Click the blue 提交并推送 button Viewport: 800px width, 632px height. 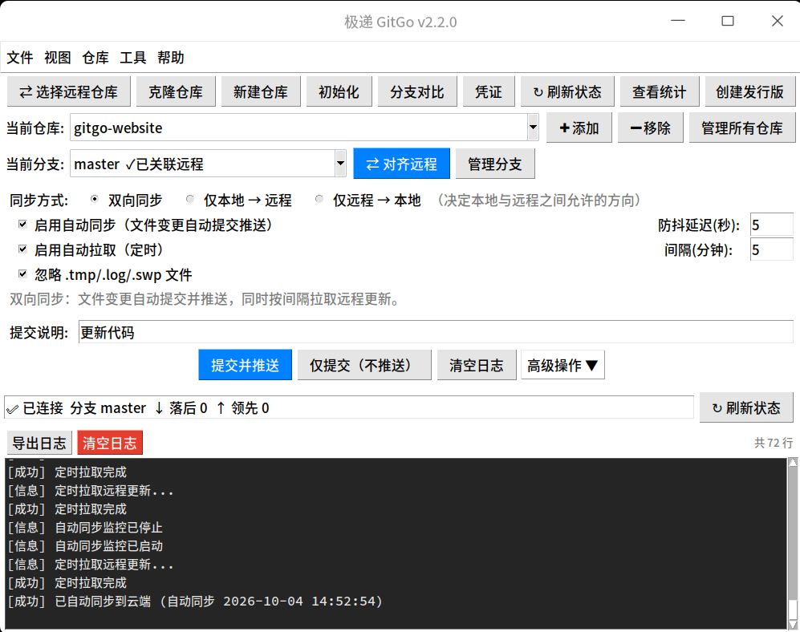pos(245,365)
